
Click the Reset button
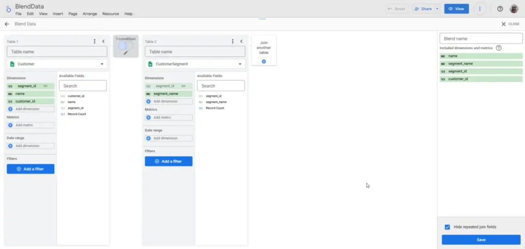pyautogui.click(x=396, y=9)
